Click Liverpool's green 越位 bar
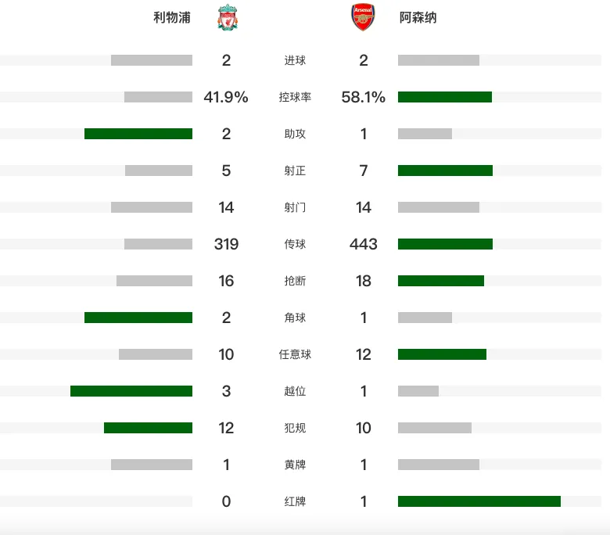The height and width of the screenshot is (535, 610). 131,391
